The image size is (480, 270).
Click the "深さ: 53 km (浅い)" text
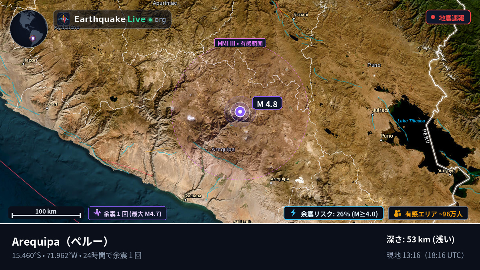(x=421, y=239)
